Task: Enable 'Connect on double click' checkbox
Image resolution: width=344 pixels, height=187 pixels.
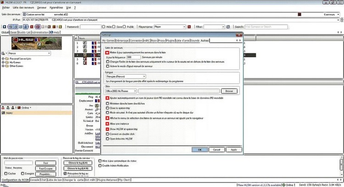Action: point(107,134)
